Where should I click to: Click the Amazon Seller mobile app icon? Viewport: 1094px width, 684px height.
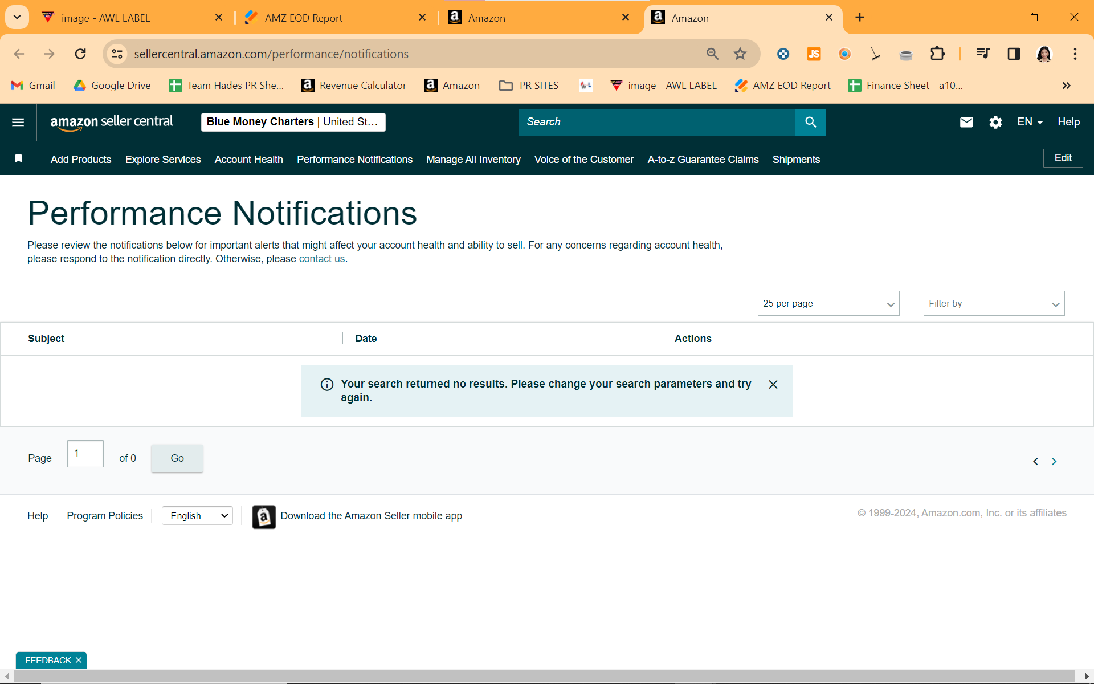point(264,517)
